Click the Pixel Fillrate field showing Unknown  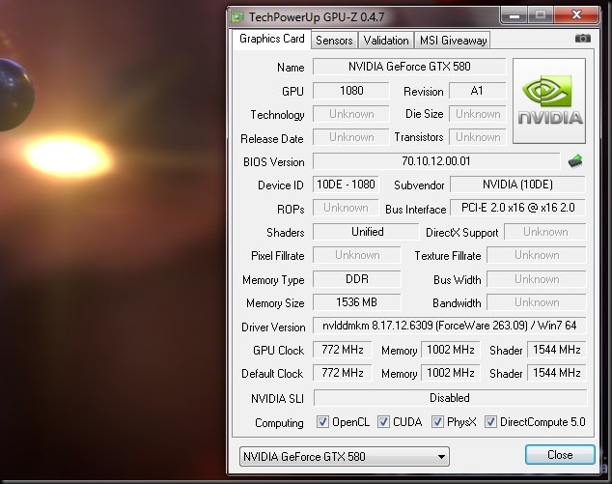tap(357, 255)
